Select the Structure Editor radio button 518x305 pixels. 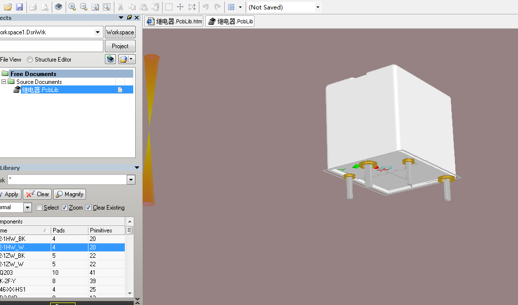(x=30, y=60)
